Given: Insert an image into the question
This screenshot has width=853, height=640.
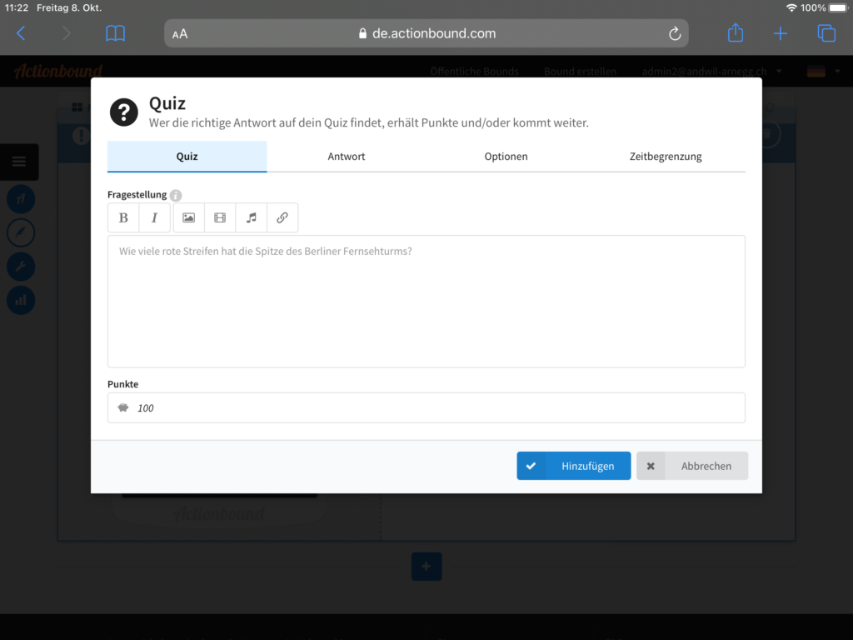Looking at the screenshot, I should (189, 217).
